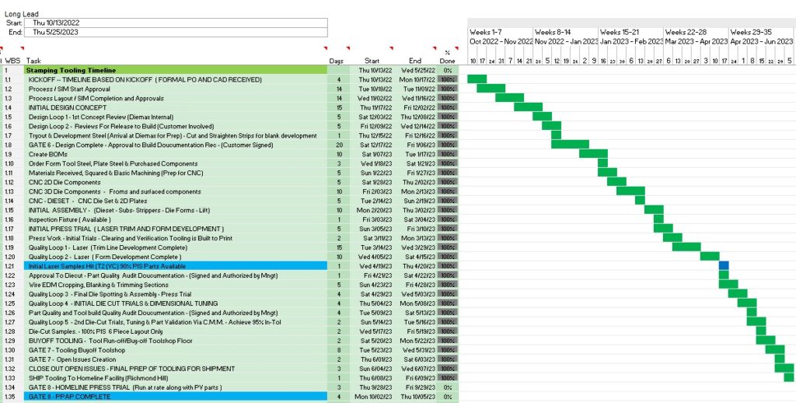Image resolution: width=796 pixels, height=403 pixels.
Task: Click the 100% progress cell for INITIAL DESIGN CONCEPT
Action: 447,107
